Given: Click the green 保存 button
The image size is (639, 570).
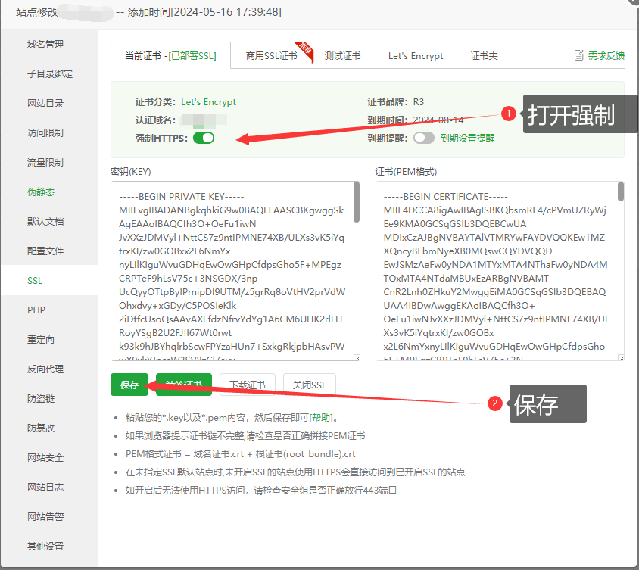Looking at the screenshot, I should [129, 385].
